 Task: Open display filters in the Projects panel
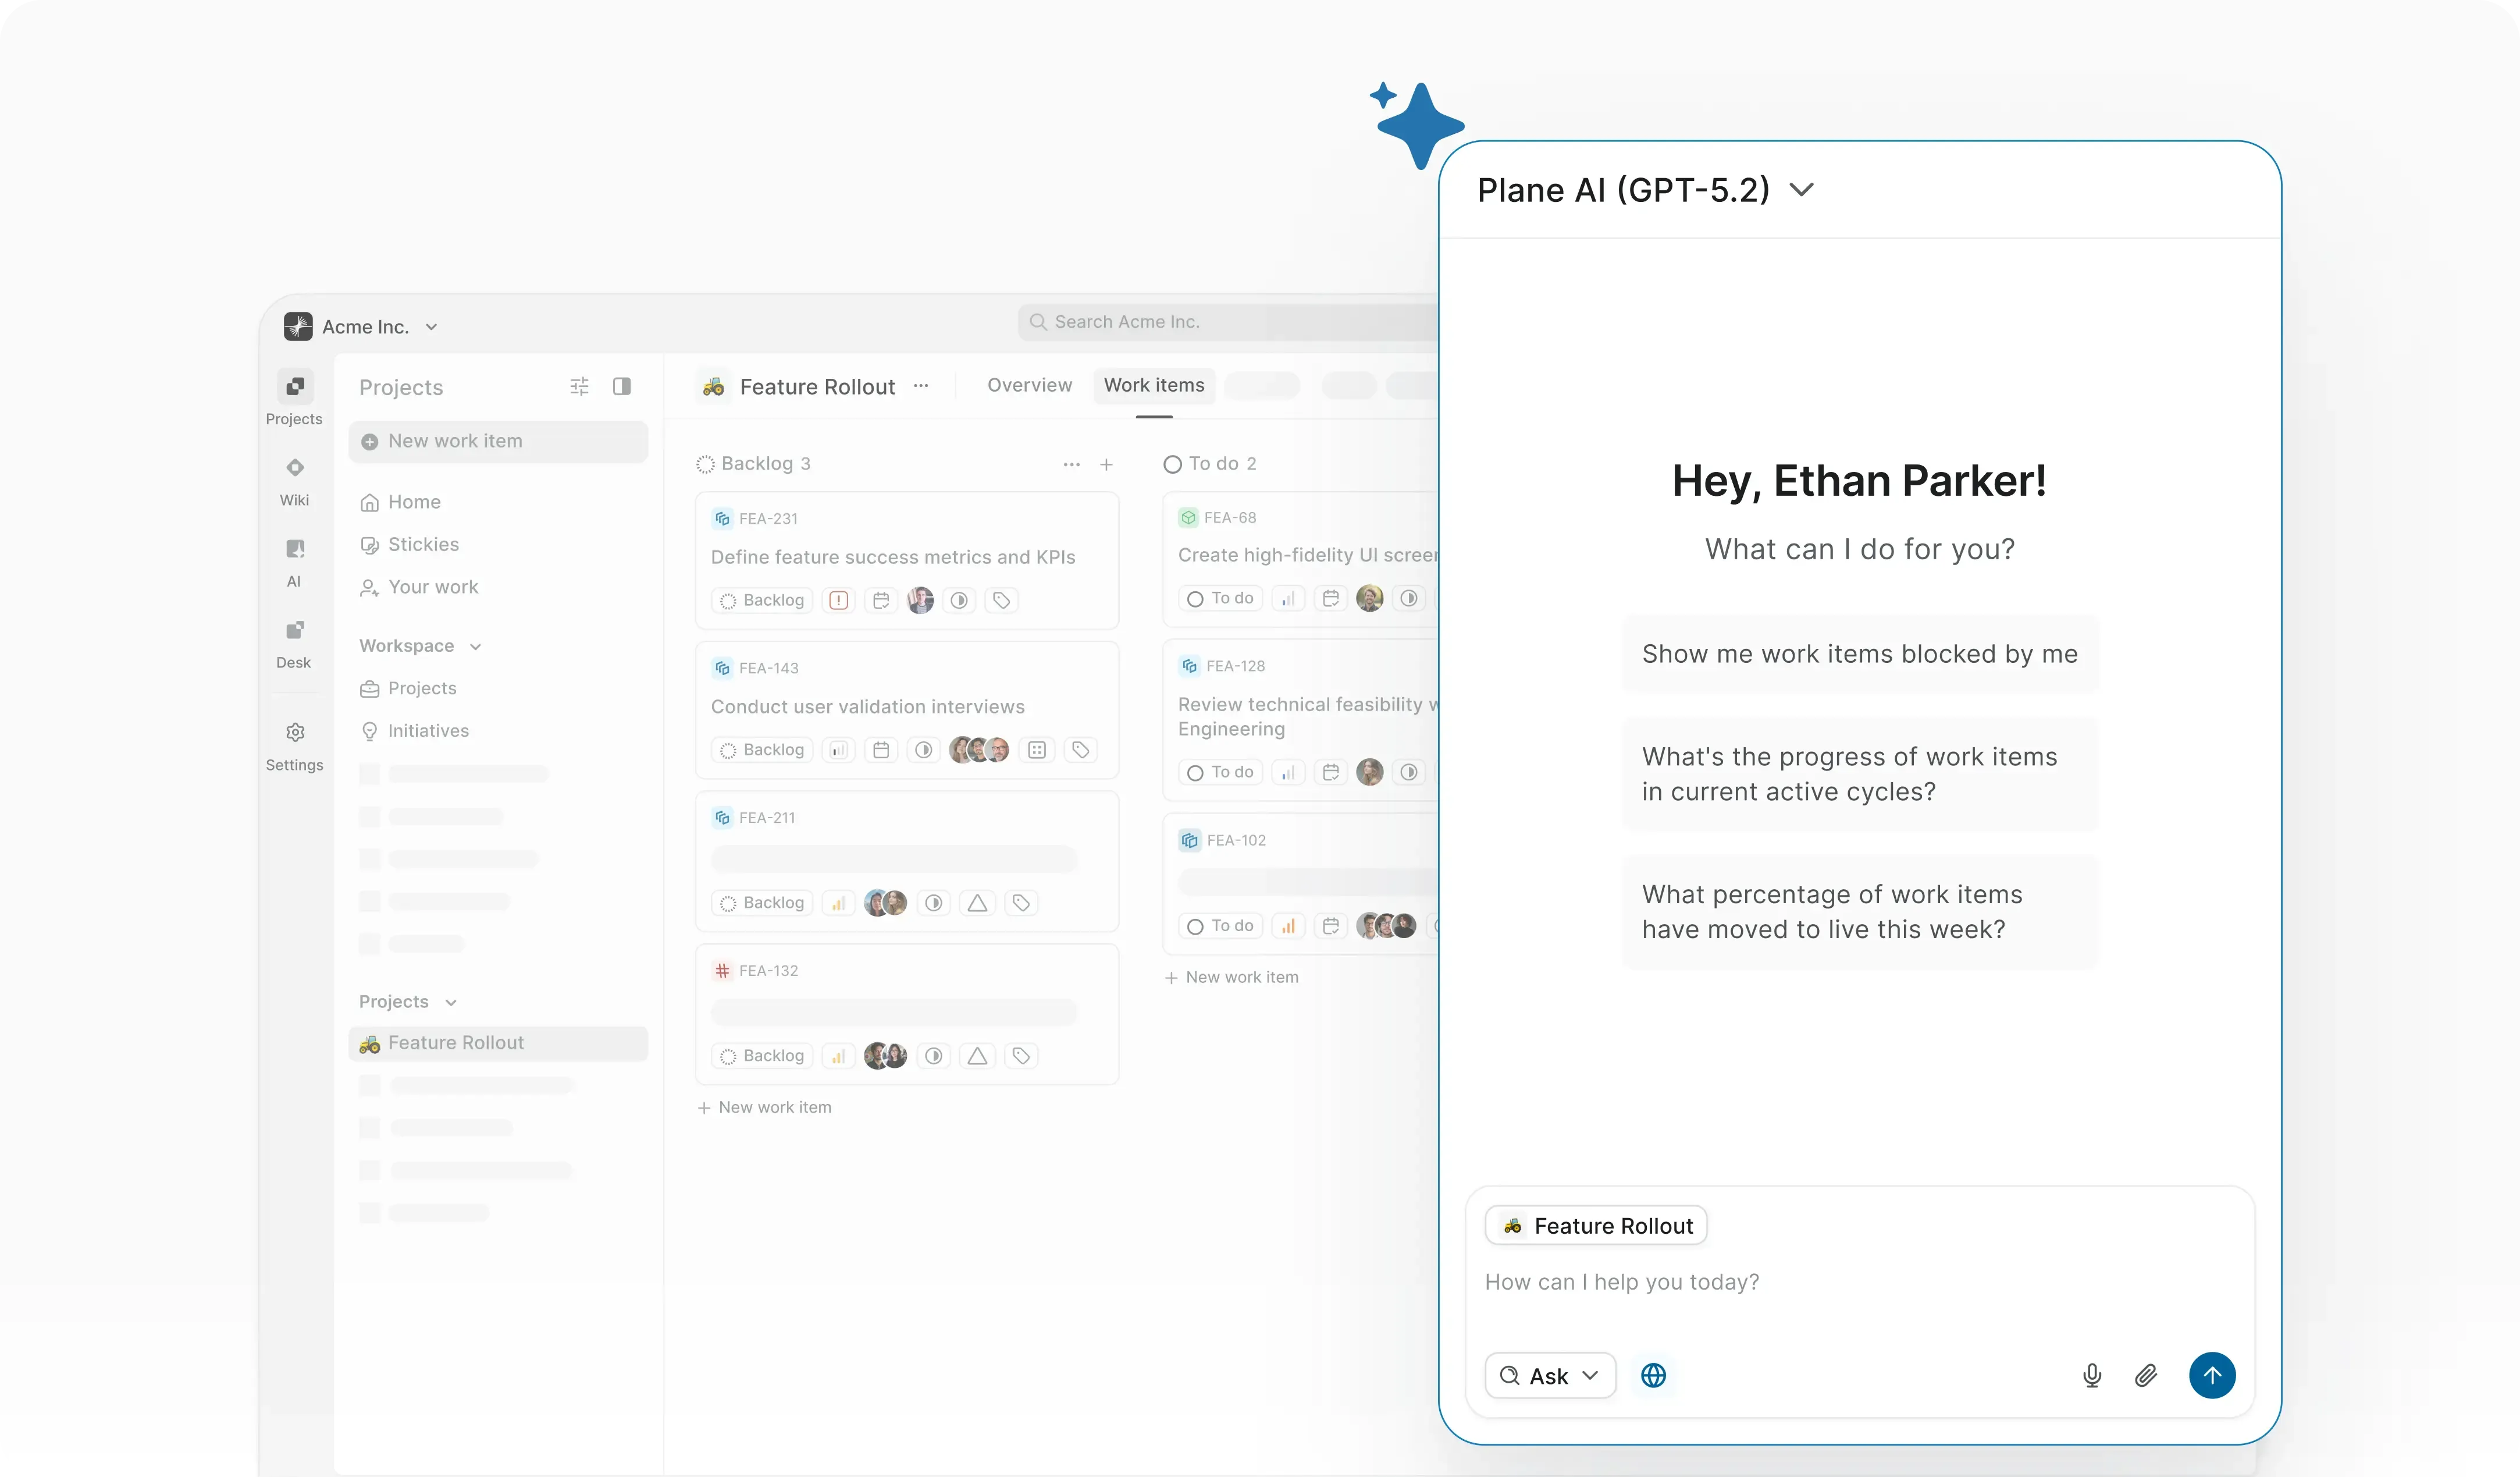[x=579, y=386]
